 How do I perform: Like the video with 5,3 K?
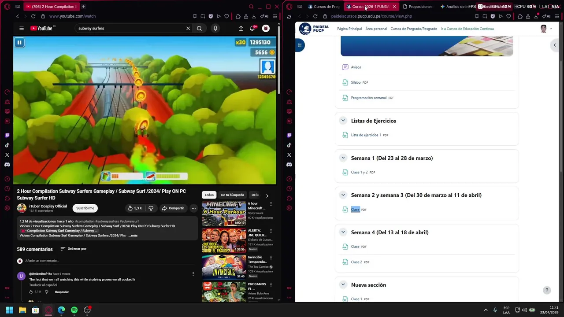(135, 208)
